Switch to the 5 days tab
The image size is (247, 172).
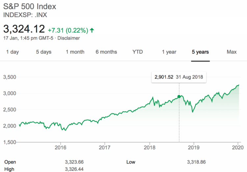coord(44,52)
